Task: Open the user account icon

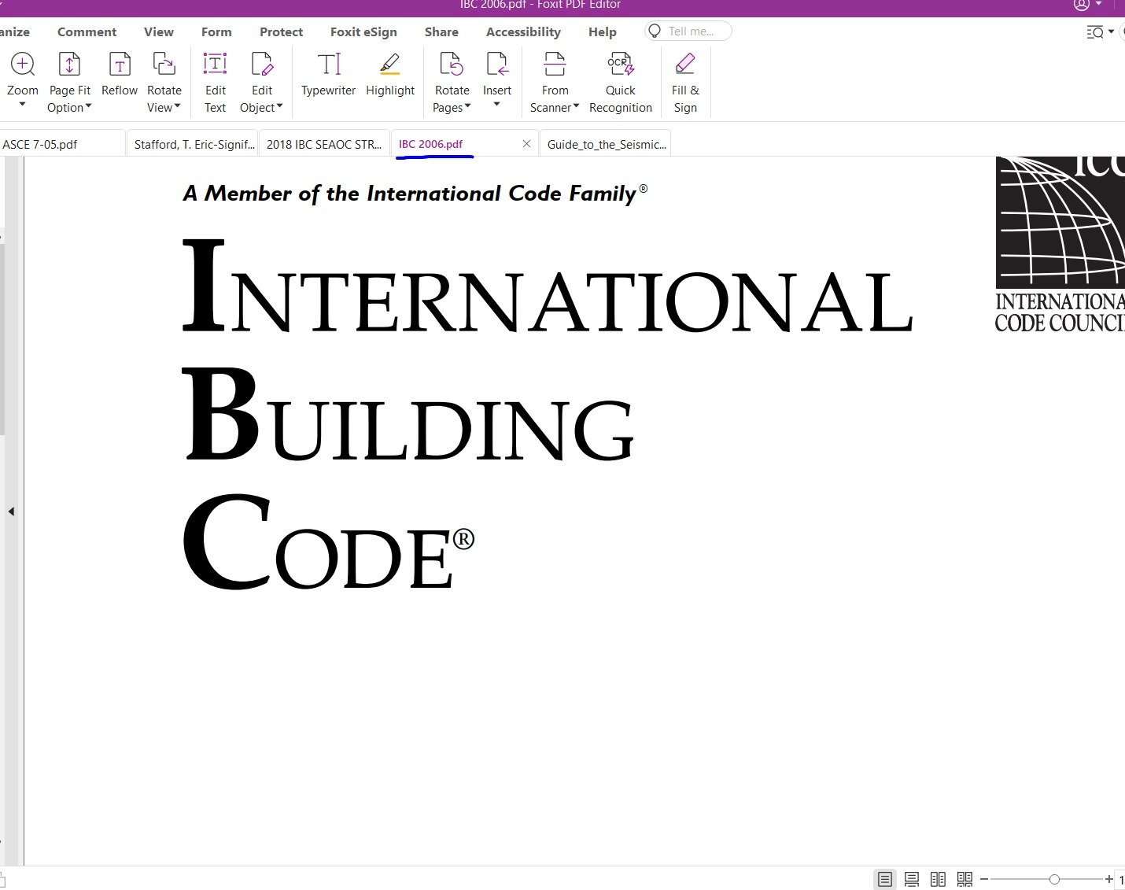Action: 1082,5
